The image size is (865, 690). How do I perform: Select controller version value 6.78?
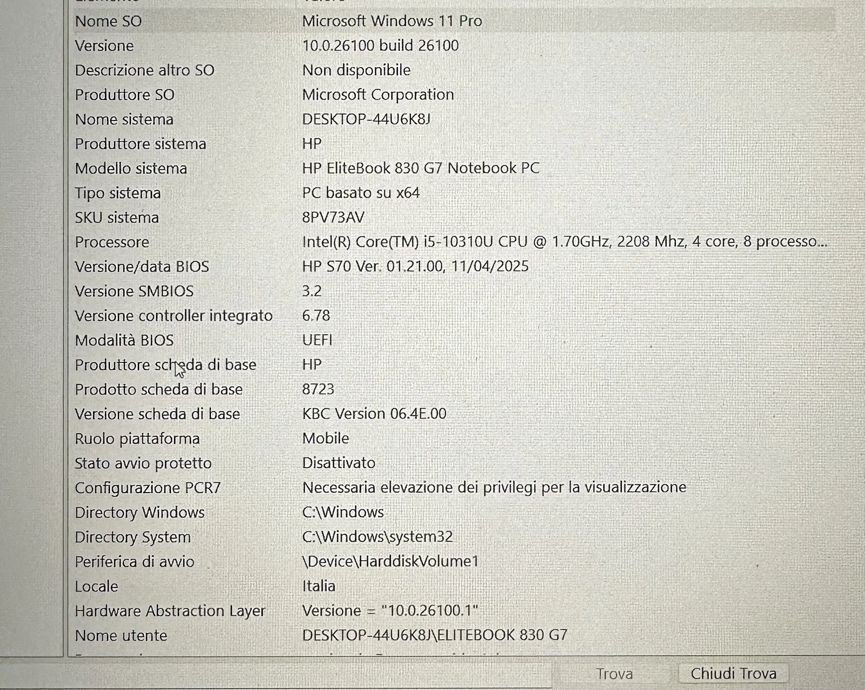click(316, 316)
